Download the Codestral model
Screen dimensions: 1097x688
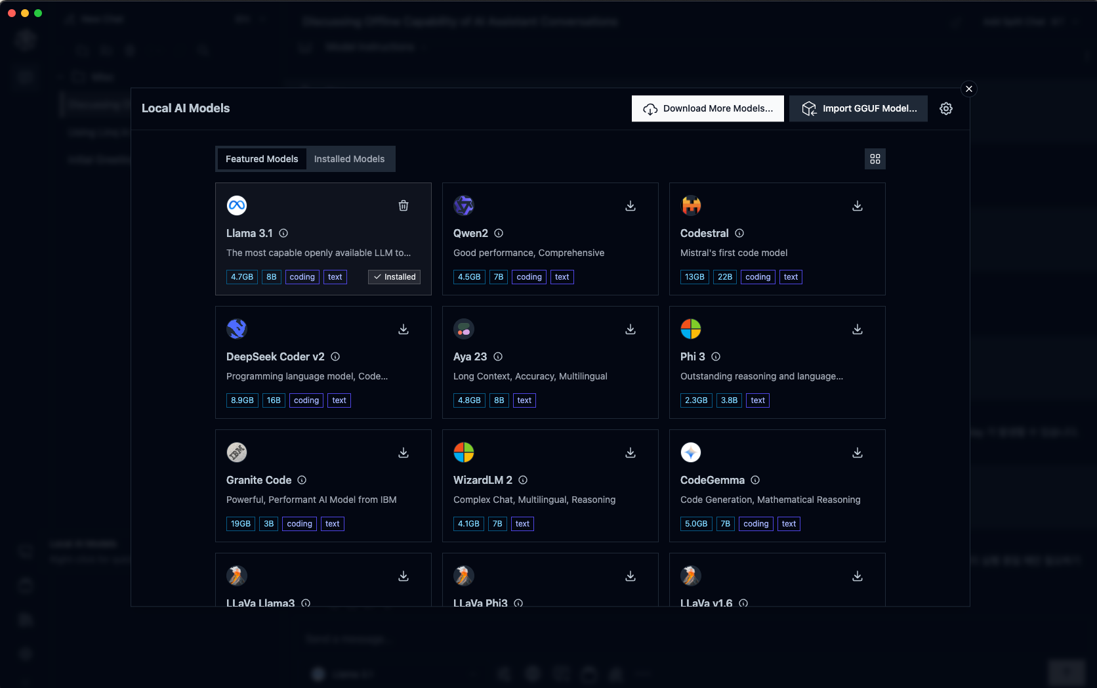[858, 205]
